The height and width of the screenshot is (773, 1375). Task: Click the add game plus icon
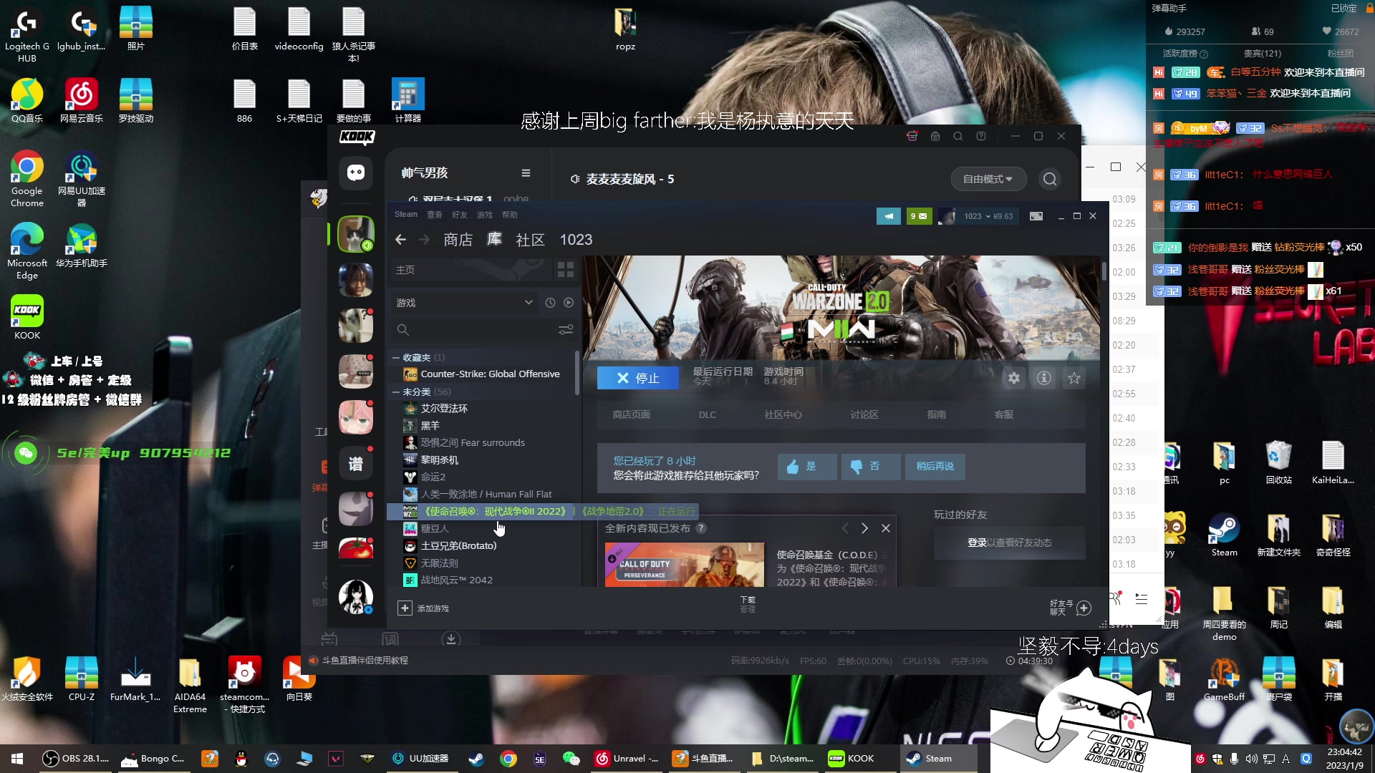point(405,608)
